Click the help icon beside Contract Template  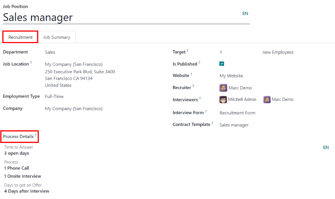(x=213, y=124)
